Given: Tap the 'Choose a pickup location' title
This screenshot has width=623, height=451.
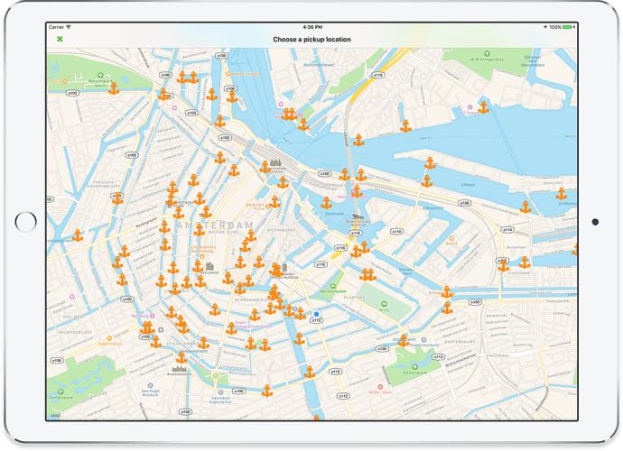Looking at the screenshot, I should [311, 40].
